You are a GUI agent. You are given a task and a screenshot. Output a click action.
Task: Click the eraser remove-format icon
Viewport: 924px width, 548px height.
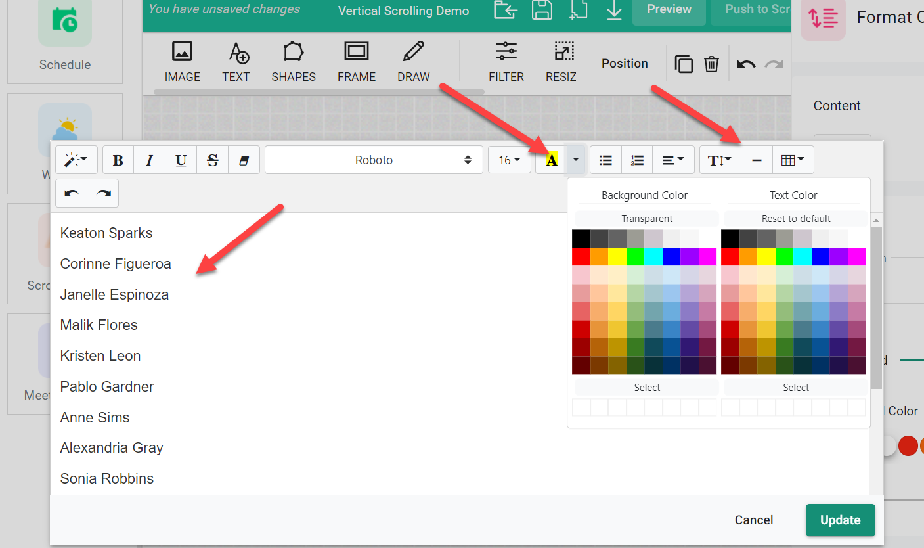tap(244, 160)
